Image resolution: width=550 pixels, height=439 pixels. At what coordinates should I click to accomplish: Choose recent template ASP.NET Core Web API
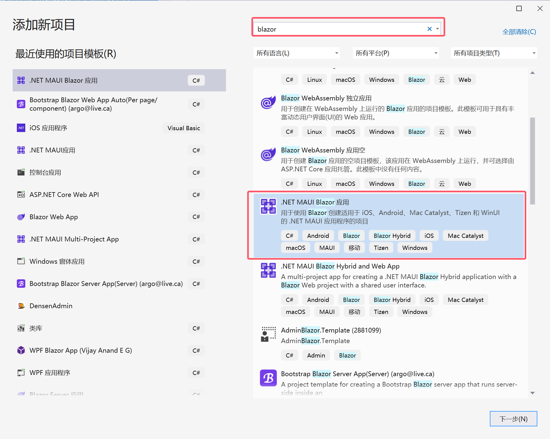(x=119, y=195)
